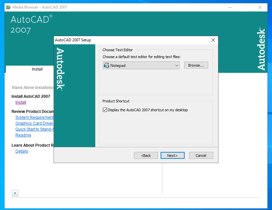272x210 pixels.
Task: Click the Media Browser title bar icon
Action: pos(8,7)
